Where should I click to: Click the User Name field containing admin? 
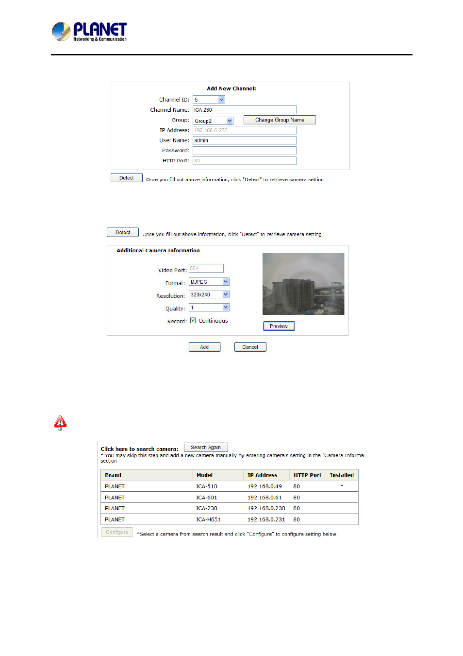click(244, 140)
